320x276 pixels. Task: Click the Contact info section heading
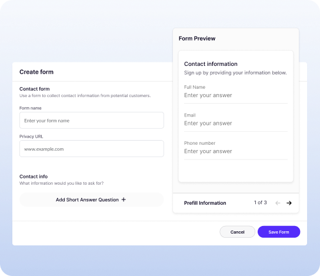click(34, 177)
